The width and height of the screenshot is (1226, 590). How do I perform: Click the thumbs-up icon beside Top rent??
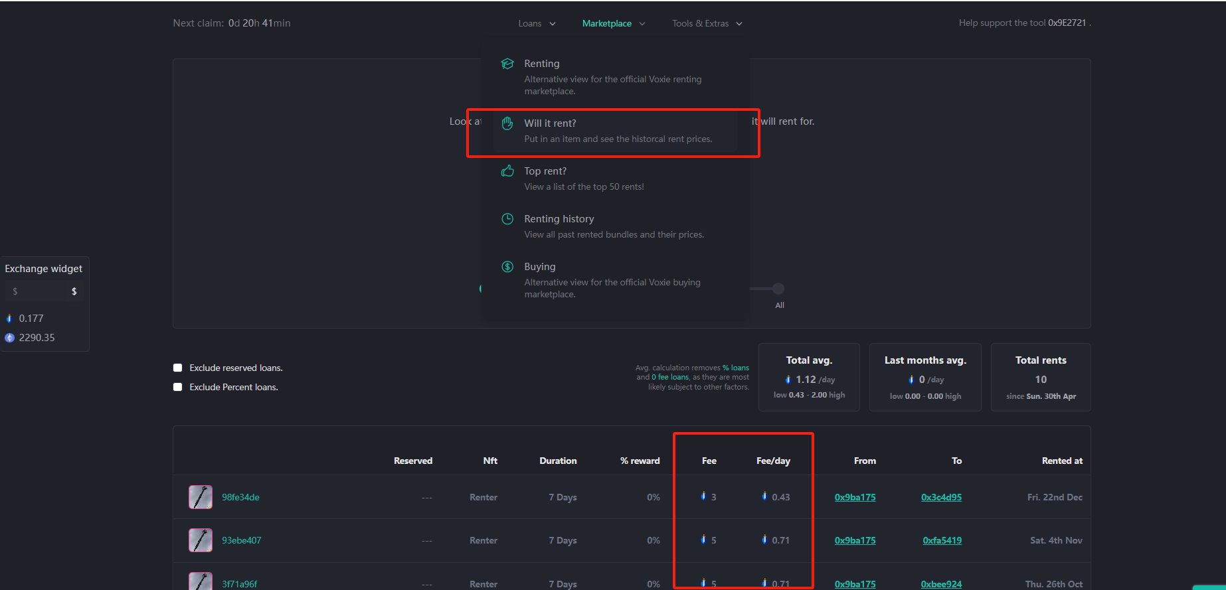507,171
